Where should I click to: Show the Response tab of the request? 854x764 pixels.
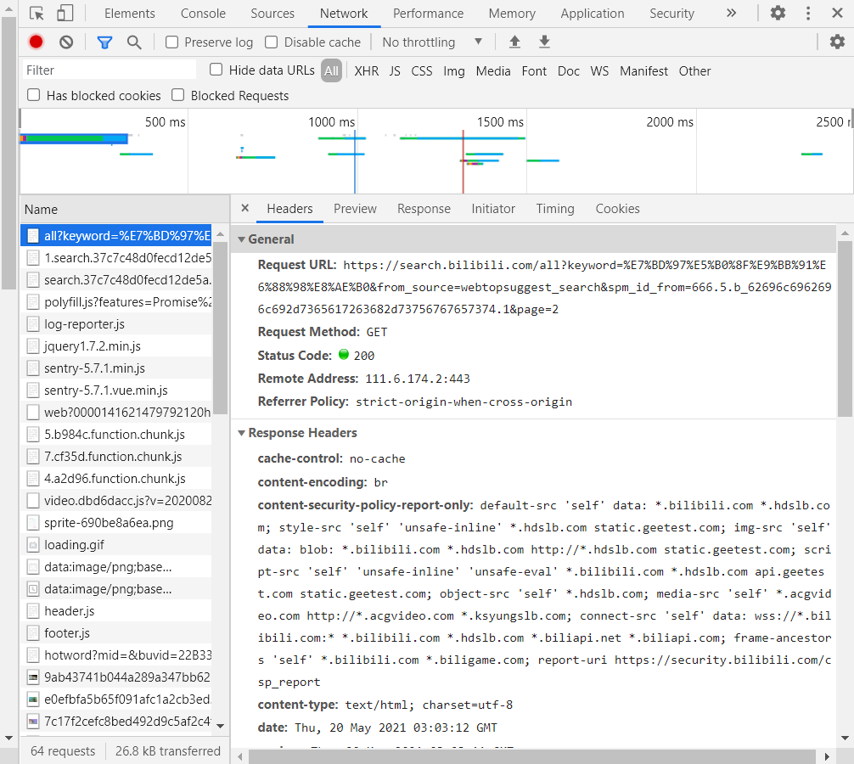coord(424,209)
